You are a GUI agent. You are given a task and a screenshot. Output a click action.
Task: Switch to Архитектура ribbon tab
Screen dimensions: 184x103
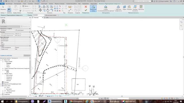click(9, 4)
